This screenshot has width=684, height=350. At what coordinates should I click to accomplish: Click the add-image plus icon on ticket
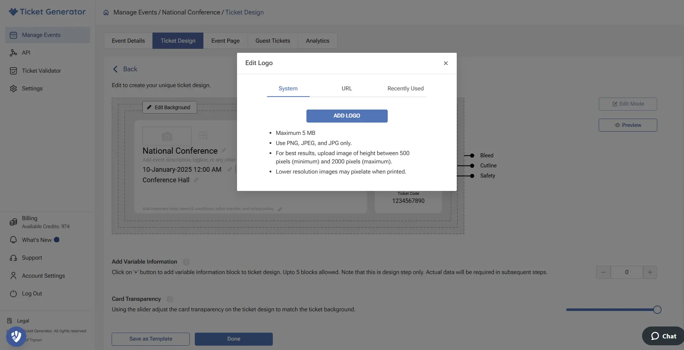[203, 136]
